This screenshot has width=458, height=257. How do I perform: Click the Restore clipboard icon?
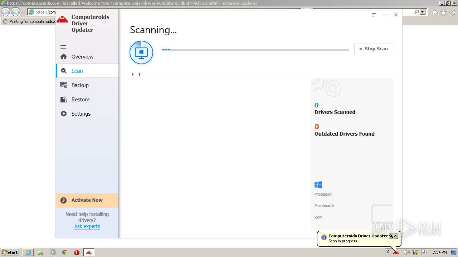pyautogui.click(x=64, y=99)
